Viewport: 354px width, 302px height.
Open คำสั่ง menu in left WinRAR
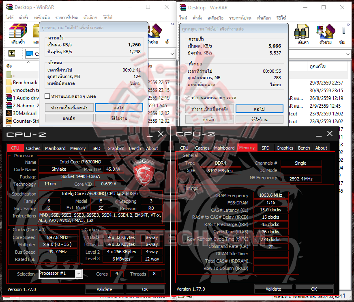pos(24,17)
